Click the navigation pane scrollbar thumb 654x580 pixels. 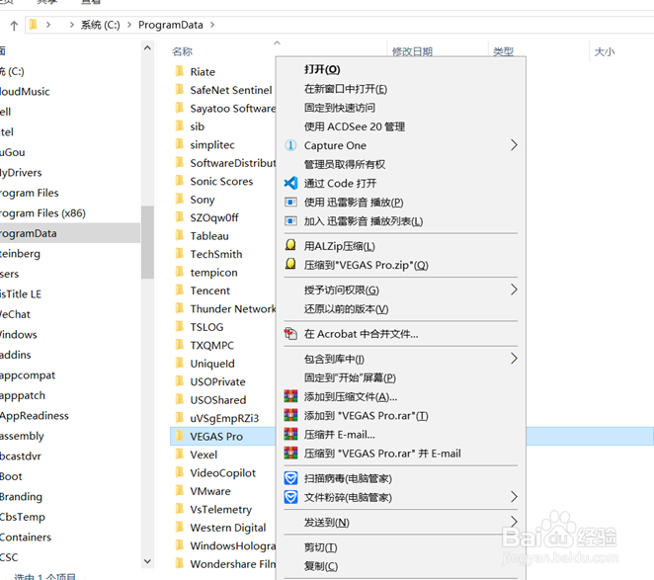147,242
